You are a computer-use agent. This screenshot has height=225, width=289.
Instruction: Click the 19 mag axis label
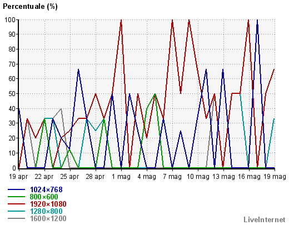click(275, 177)
